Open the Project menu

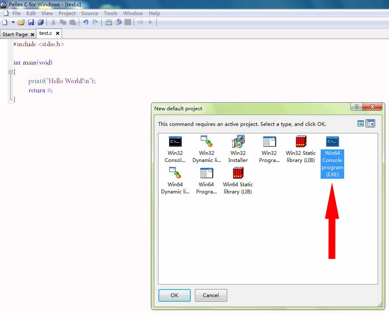(67, 13)
